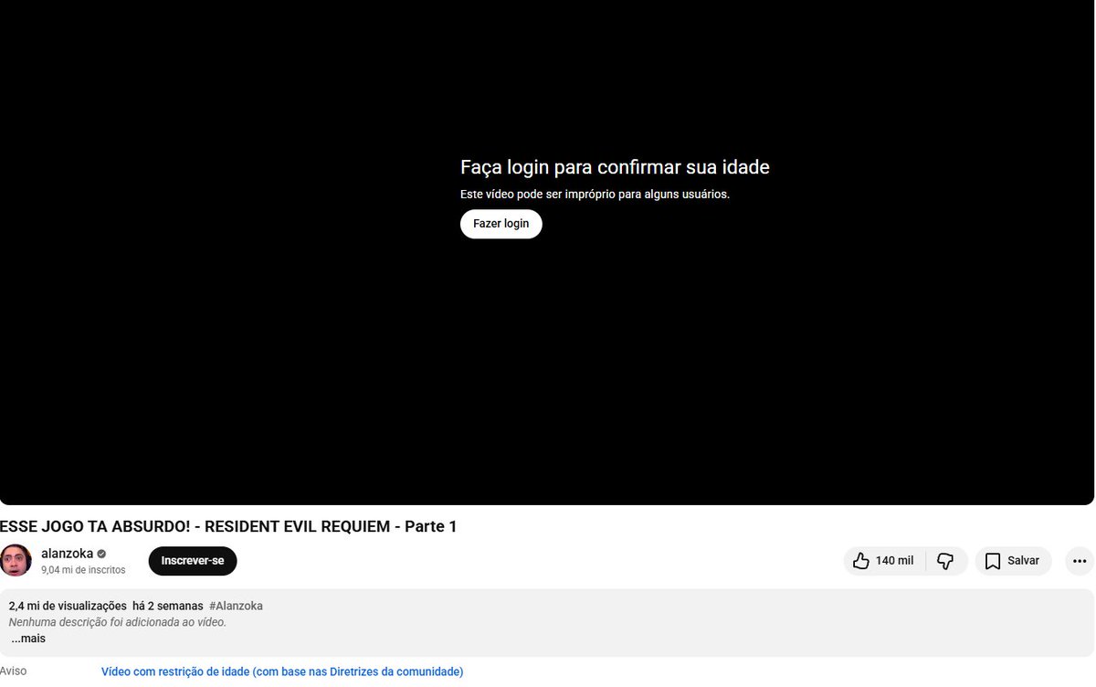Open the three-dot more actions menu

[1080, 561]
